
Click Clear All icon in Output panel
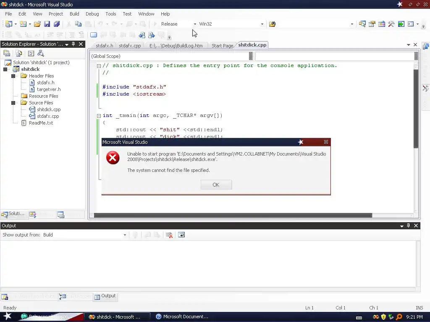[x=169, y=235]
